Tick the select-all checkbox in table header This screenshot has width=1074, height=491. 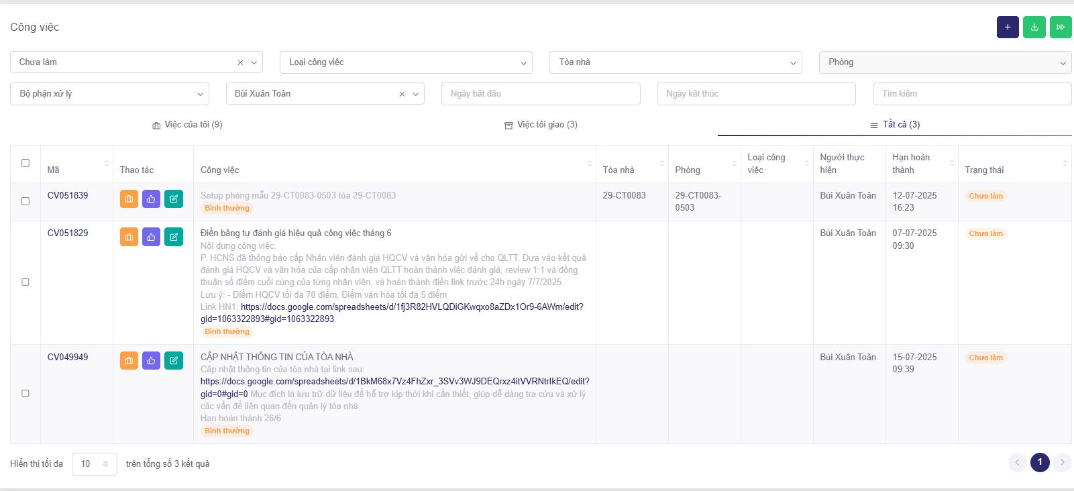point(25,163)
